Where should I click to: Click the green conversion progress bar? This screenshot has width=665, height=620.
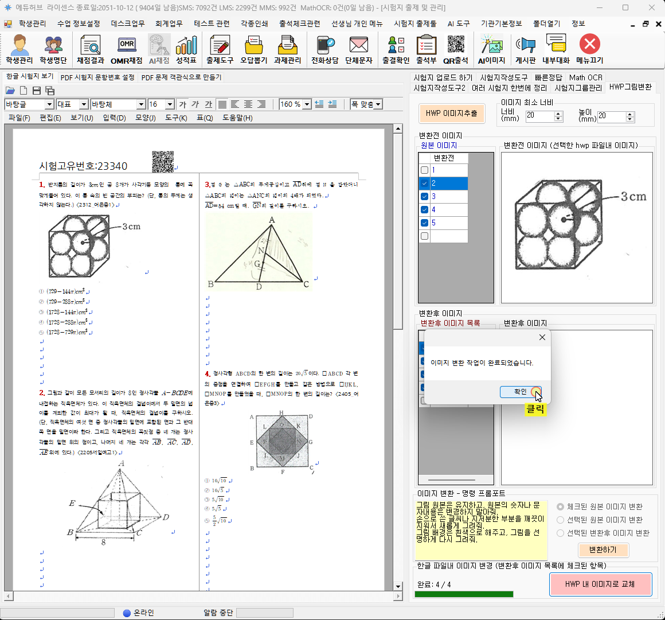pyautogui.click(x=464, y=594)
